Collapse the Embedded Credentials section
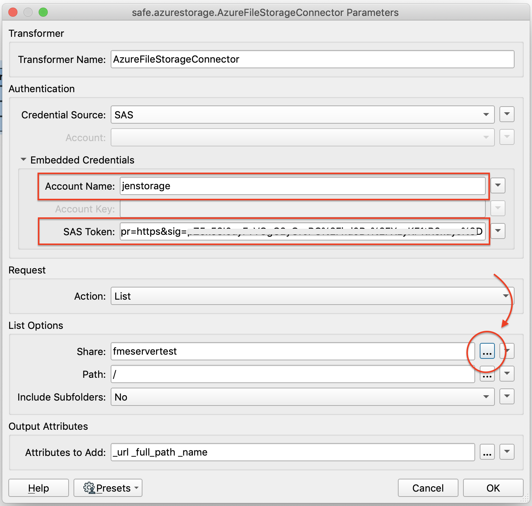The width and height of the screenshot is (532, 506). [23, 159]
